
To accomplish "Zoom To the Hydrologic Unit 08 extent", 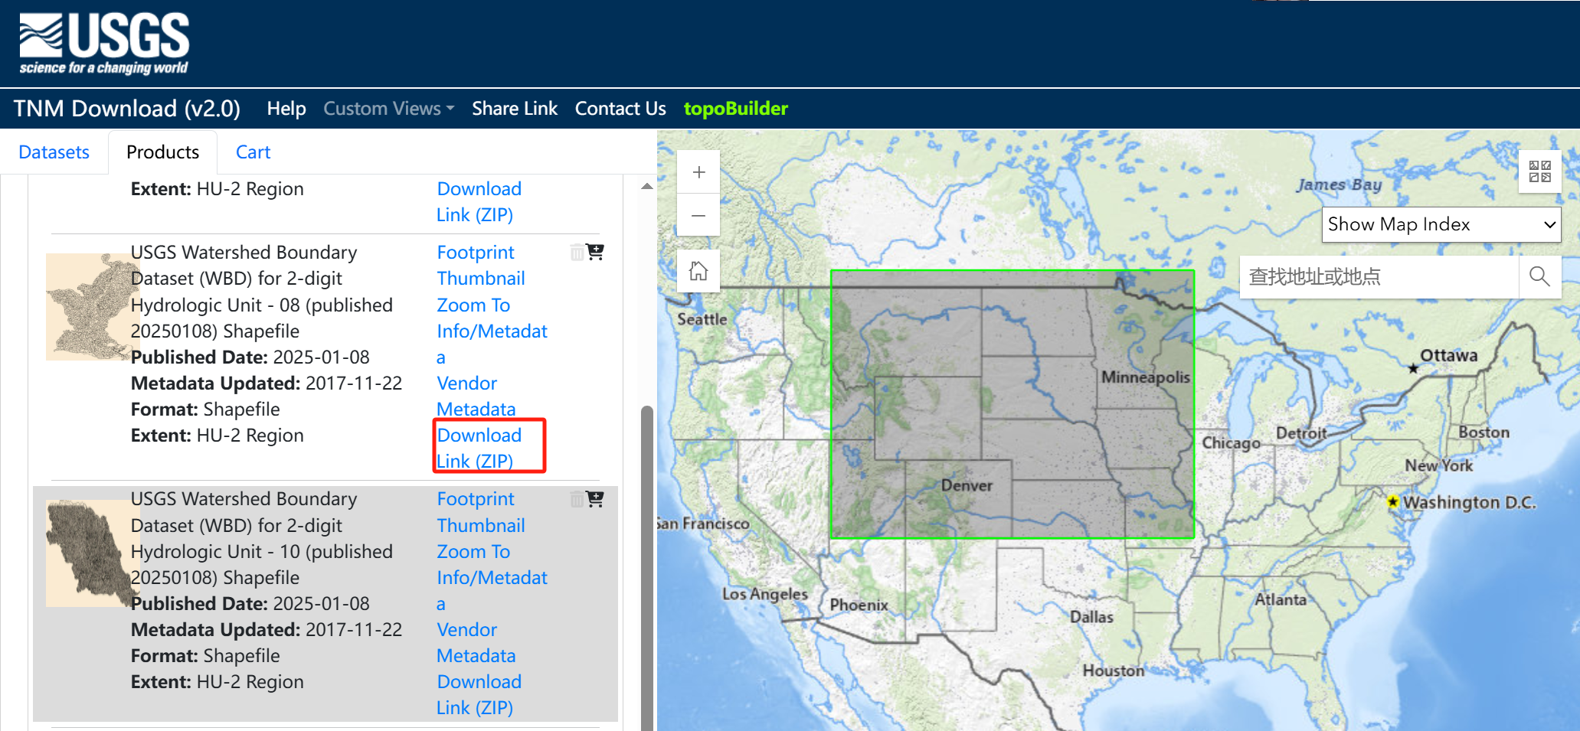I will pos(473,305).
